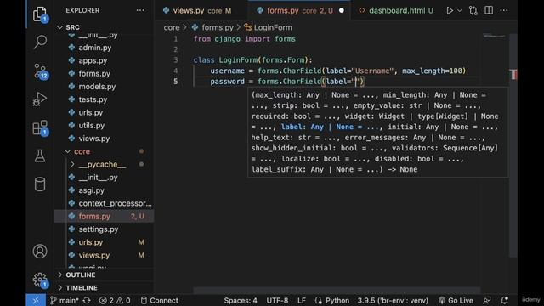544x306 pixels.
Task: Open utils.py in explorer
Action: click(104, 126)
